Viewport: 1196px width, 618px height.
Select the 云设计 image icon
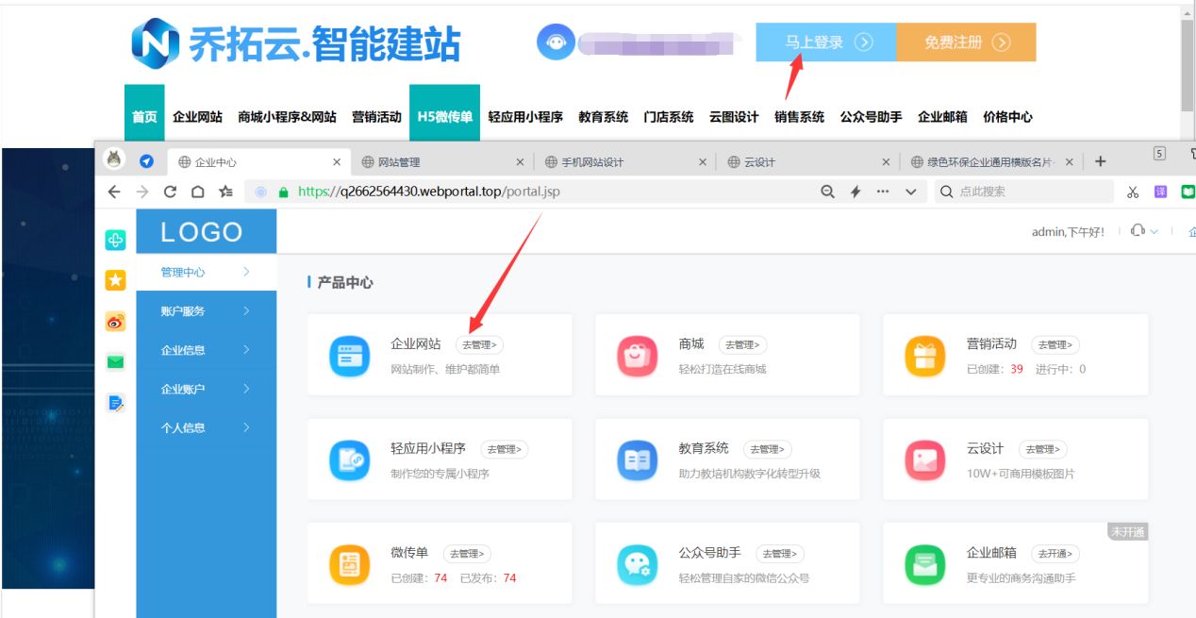point(923,459)
